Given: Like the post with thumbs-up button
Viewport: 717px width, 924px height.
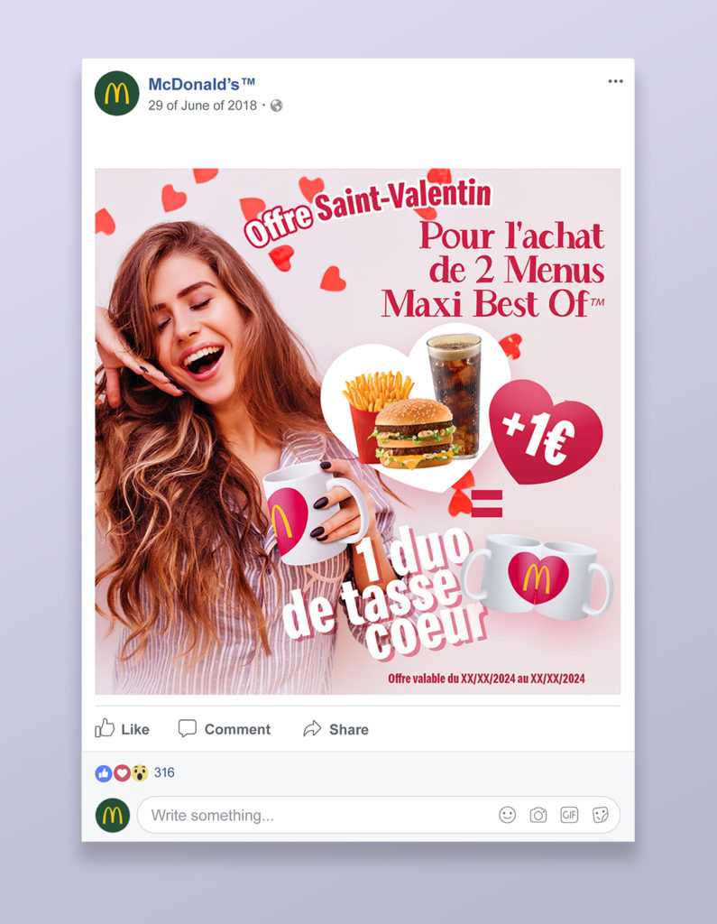Looking at the screenshot, I should click(x=122, y=729).
